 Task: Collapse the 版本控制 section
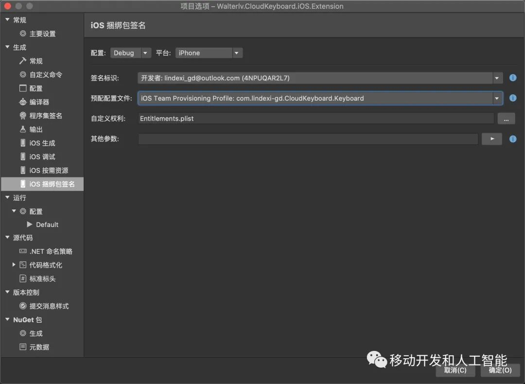click(7, 292)
